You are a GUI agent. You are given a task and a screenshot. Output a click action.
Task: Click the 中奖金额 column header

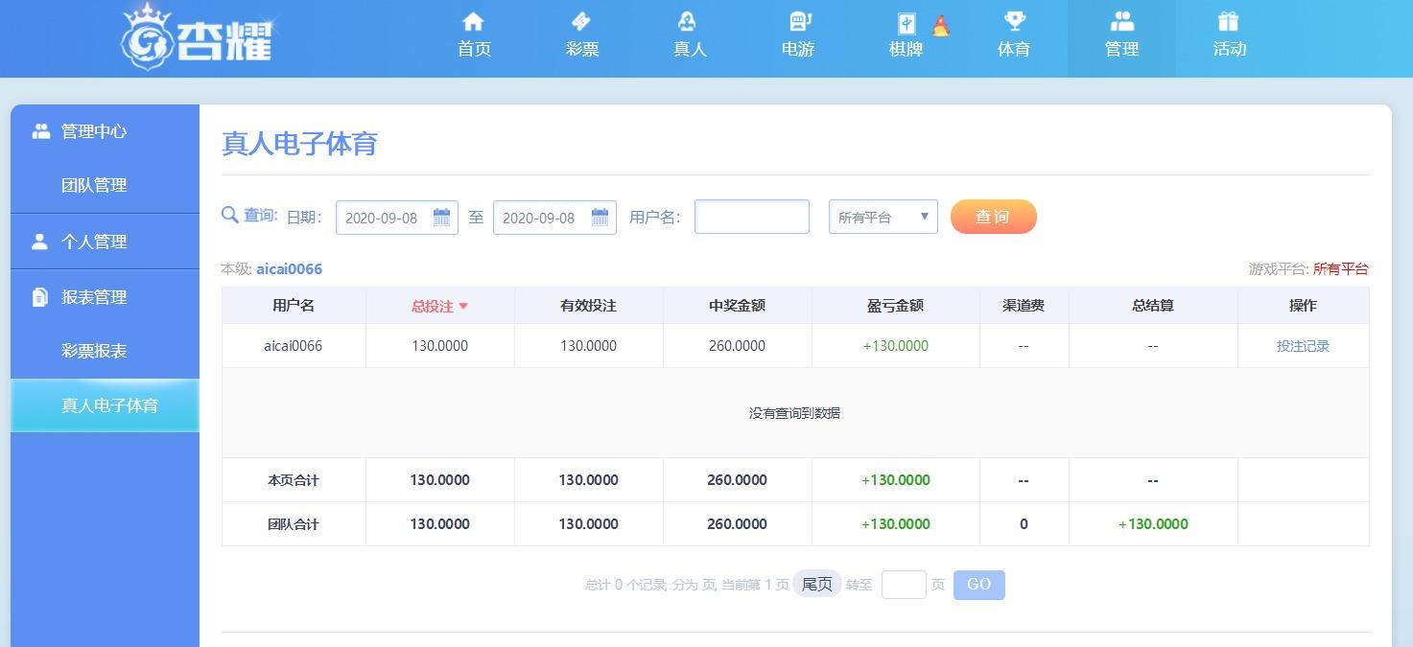point(737,306)
